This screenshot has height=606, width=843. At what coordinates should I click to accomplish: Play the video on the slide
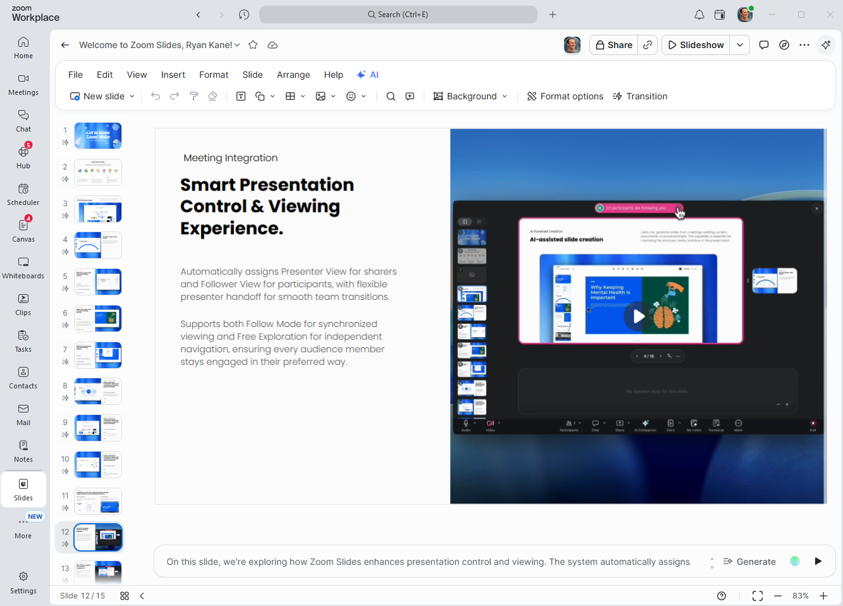[638, 316]
